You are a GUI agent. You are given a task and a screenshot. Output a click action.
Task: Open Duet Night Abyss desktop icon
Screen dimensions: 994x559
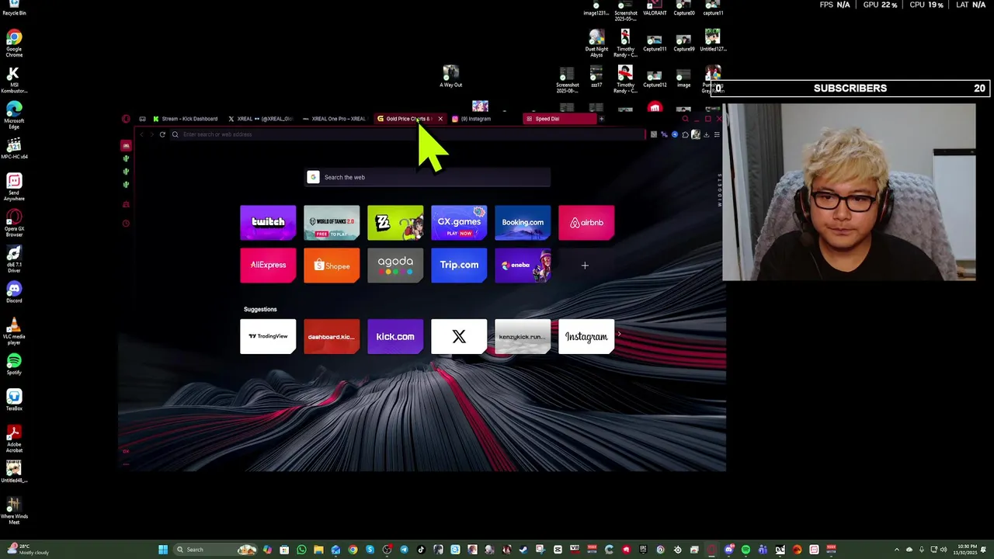pyautogui.click(x=596, y=43)
